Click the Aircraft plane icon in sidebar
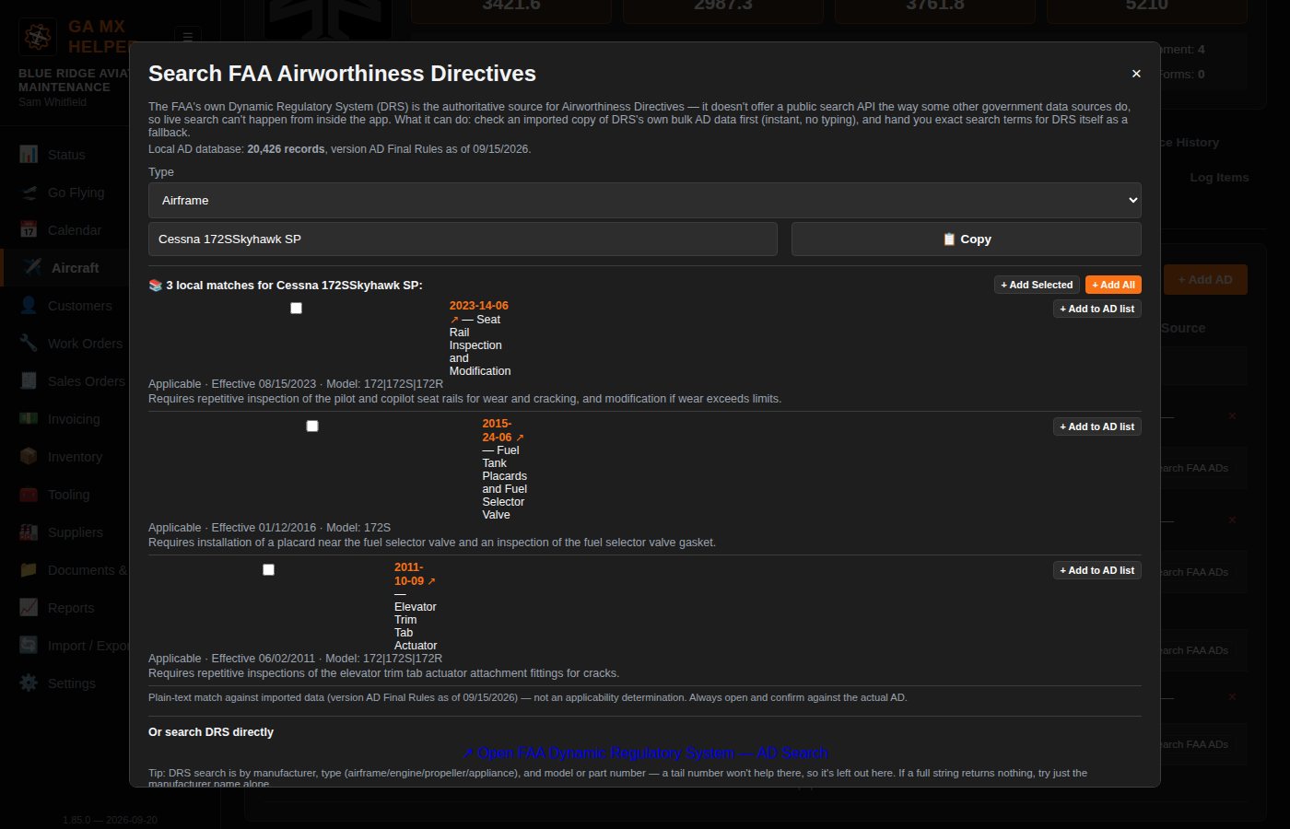 pyautogui.click(x=32, y=268)
